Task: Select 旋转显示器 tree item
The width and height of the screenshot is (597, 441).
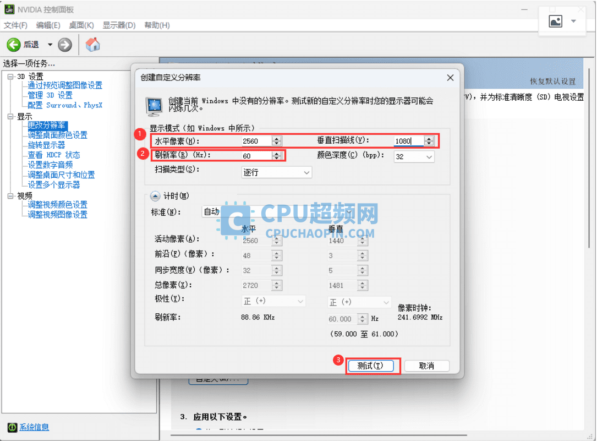Action: coord(46,145)
